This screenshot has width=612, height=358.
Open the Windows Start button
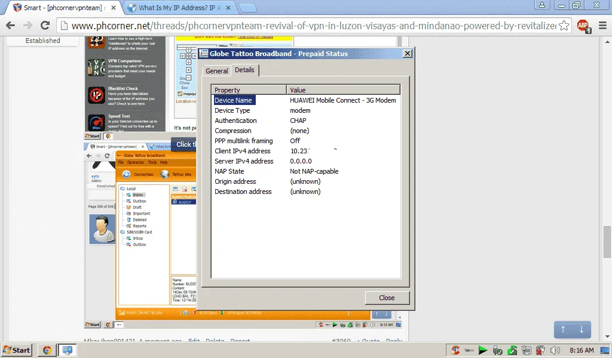pyautogui.click(x=17, y=350)
